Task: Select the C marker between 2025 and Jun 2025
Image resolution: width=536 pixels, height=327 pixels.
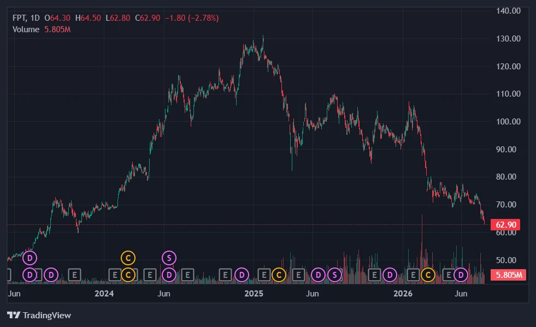Action: coord(279,275)
